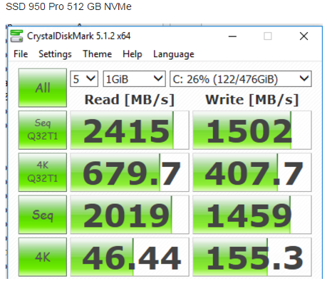Start the 4K Q32T1 test
The image size is (332, 286).
pyautogui.click(x=43, y=172)
